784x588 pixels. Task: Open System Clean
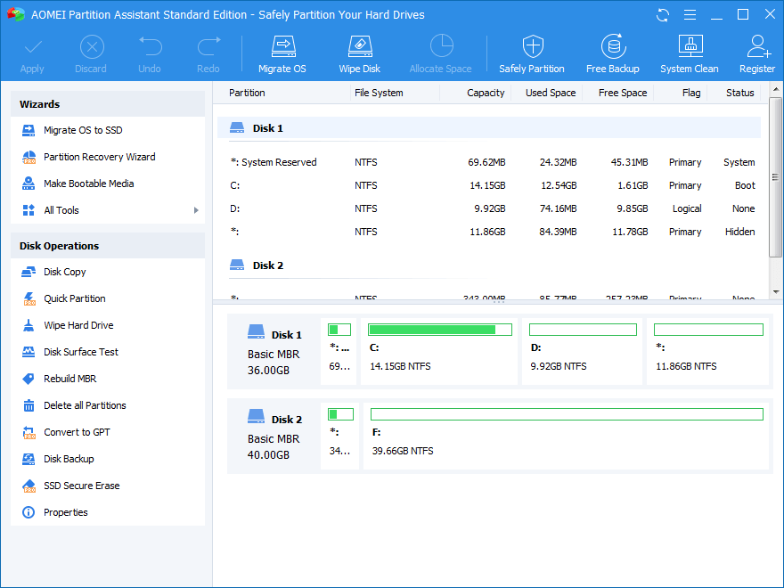689,52
